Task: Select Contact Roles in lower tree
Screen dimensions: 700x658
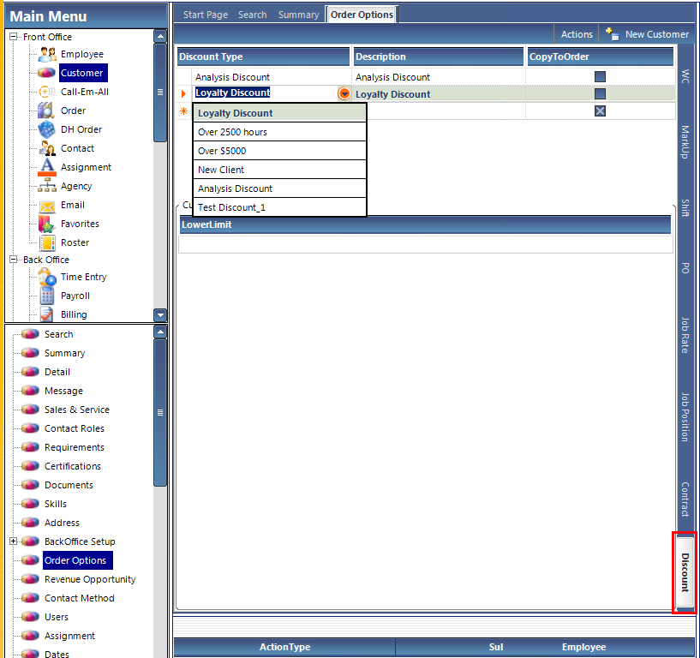Action: pos(74,428)
